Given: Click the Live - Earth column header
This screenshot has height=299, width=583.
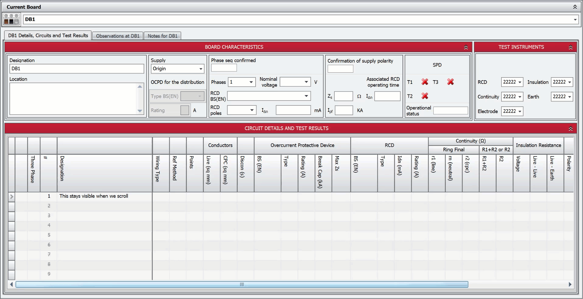Looking at the screenshot, I should coord(555,173).
